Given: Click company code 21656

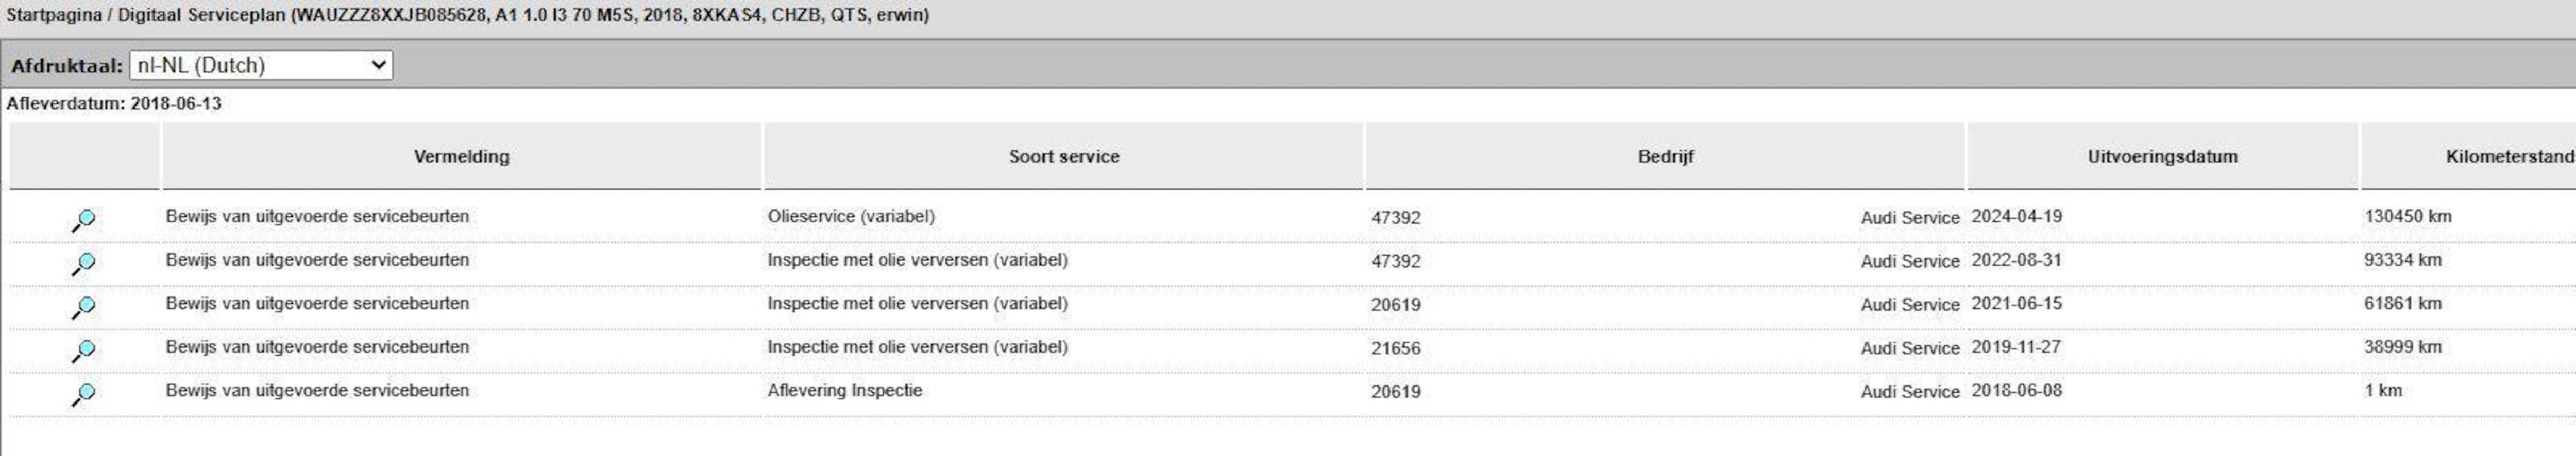Looking at the screenshot, I should (1395, 348).
